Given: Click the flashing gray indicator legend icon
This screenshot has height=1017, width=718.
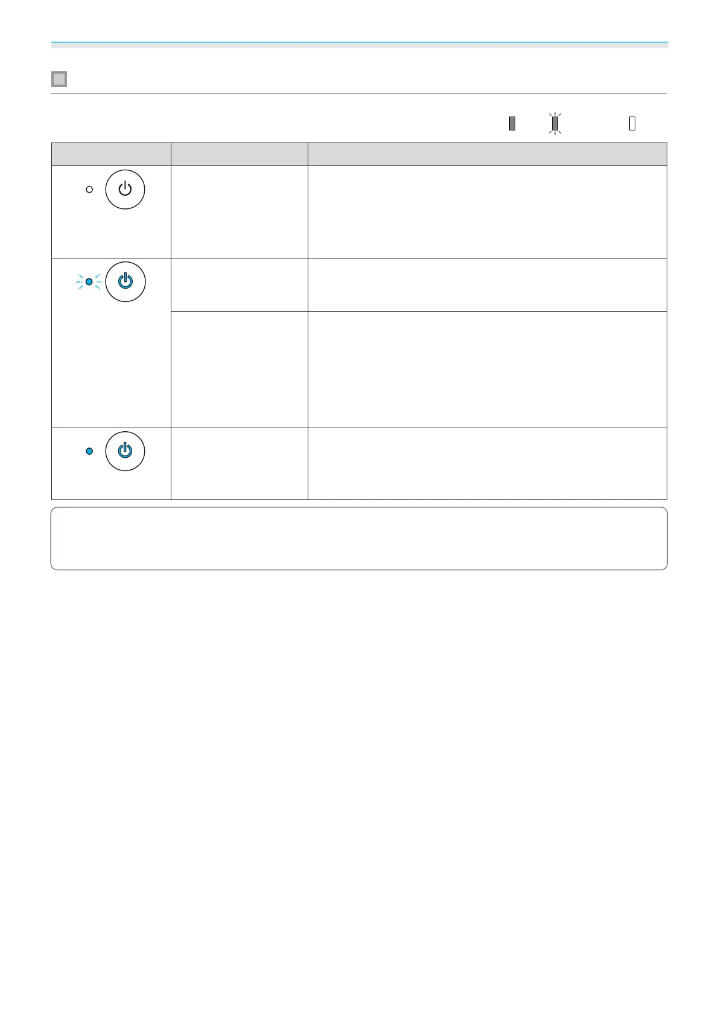Looking at the screenshot, I should 555,123.
